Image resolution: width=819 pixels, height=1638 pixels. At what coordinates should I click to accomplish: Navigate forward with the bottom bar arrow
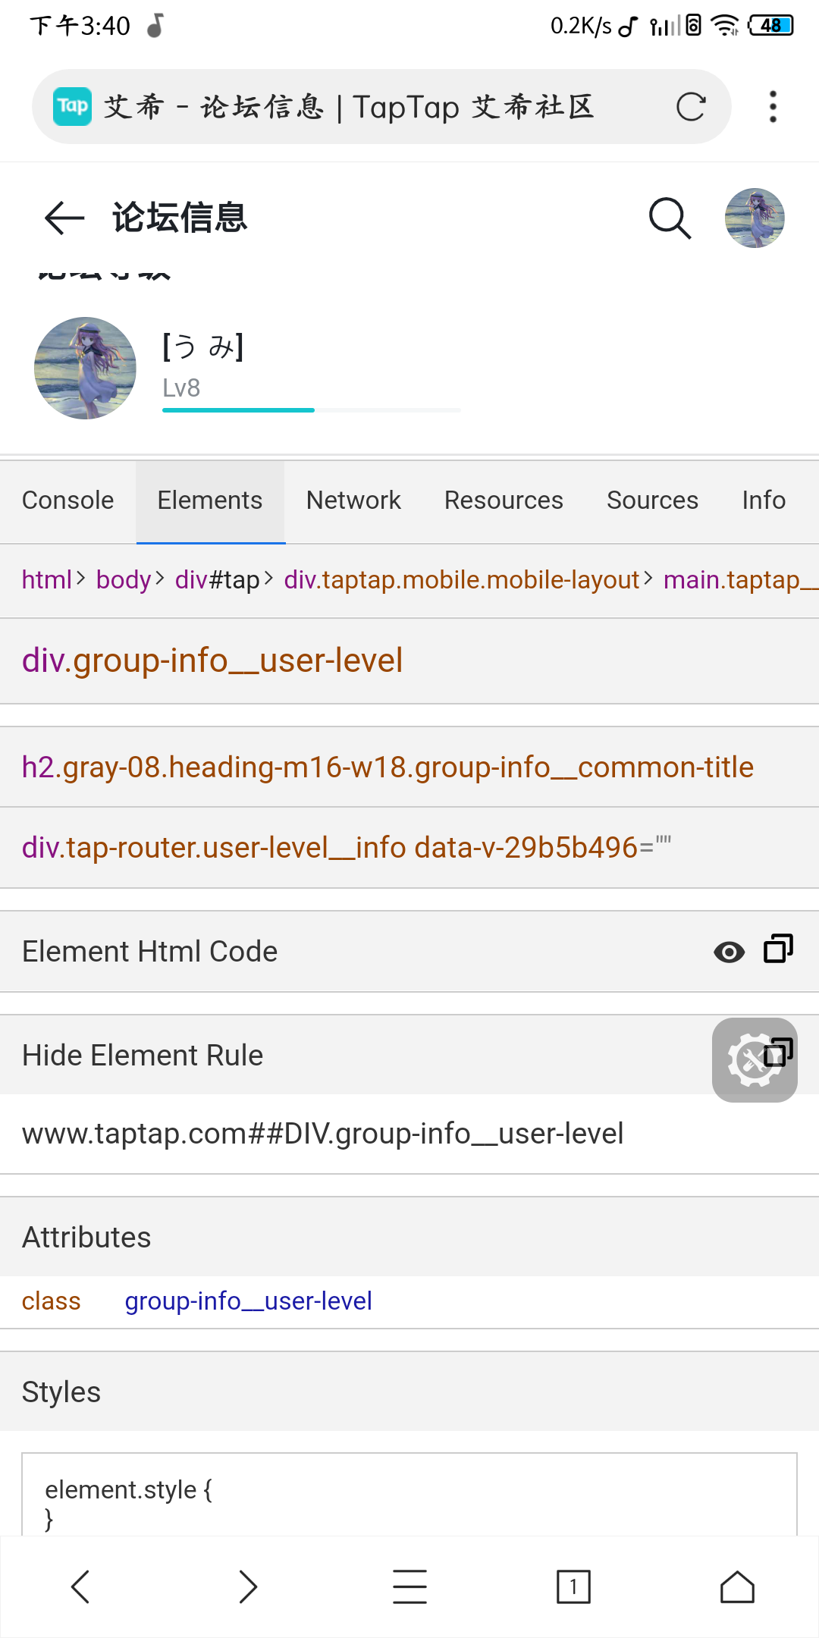248,1587
